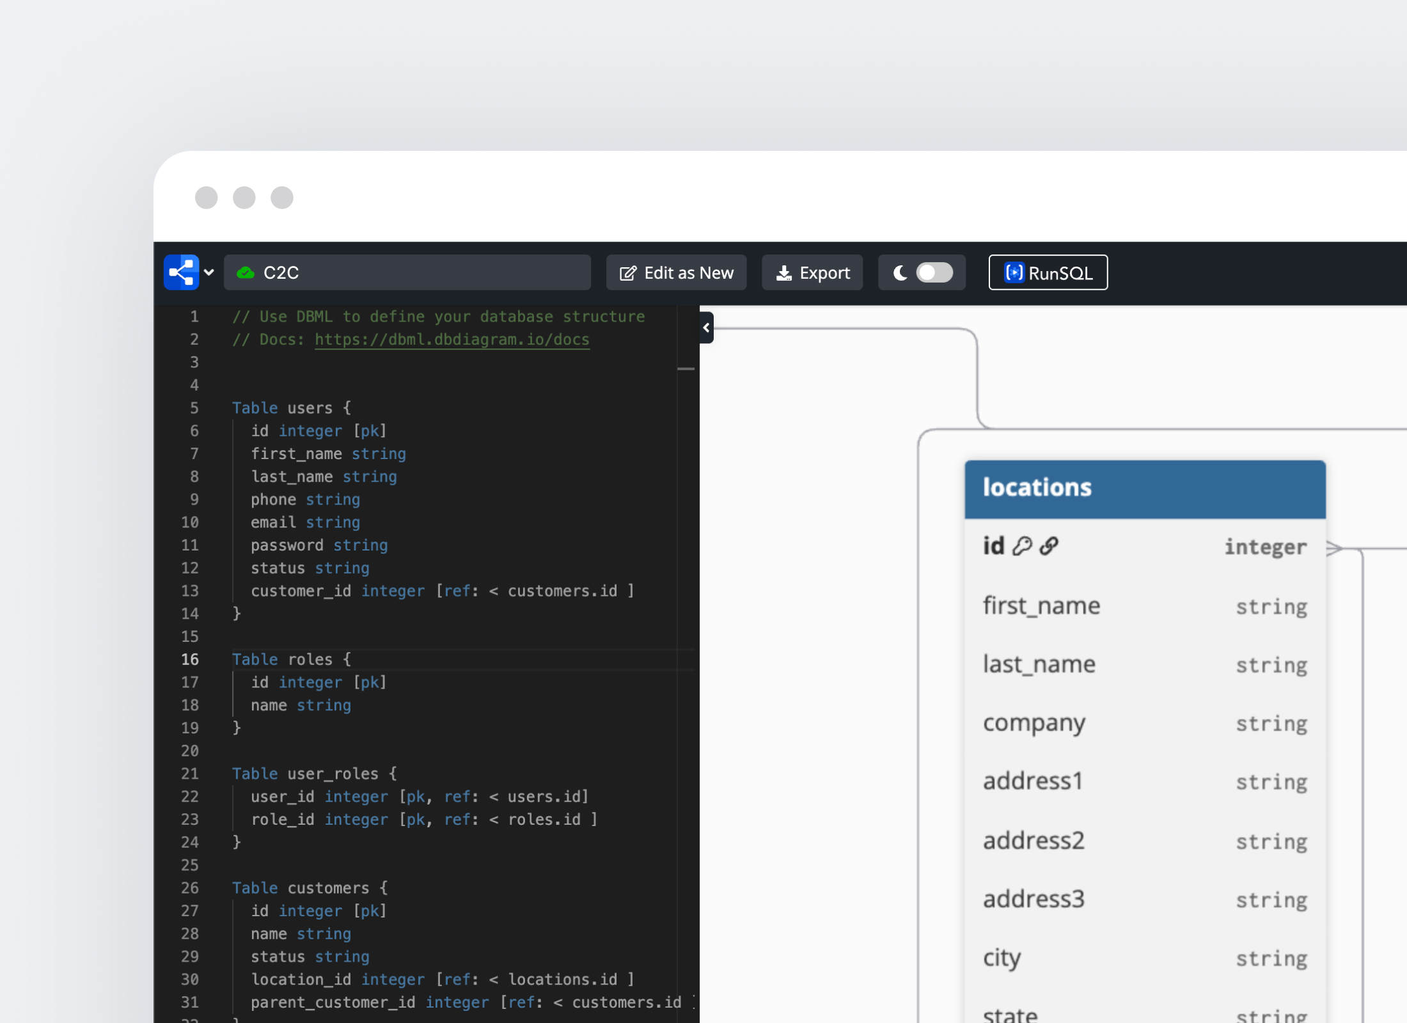This screenshot has width=1407, height=1023.
Task: Click the relation connector arrow at id integer
Action: (1333, 548)
